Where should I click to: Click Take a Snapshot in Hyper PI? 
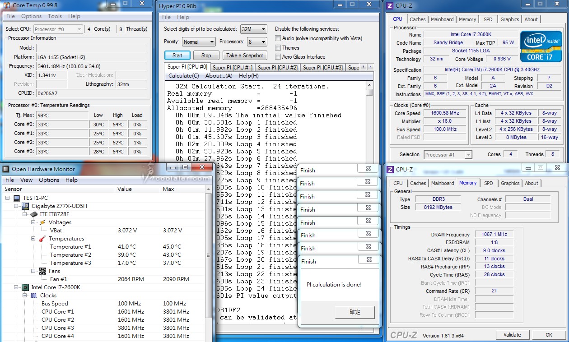[x=245, y=55]
